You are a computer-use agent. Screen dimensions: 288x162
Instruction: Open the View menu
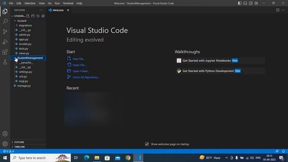click(x=42, y=3)
